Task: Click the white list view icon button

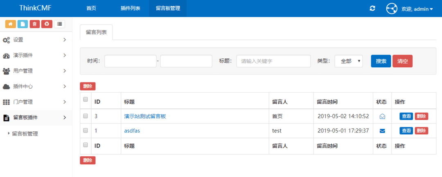Action: (x=60, y=24)
